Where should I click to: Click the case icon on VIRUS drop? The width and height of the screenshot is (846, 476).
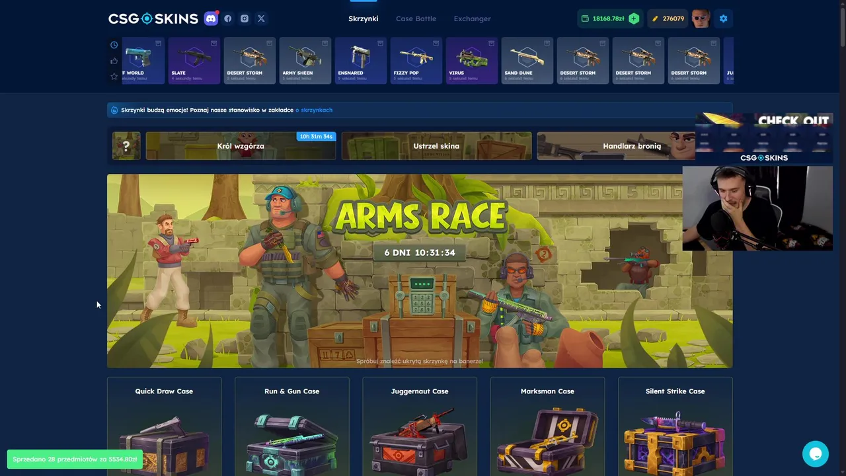(491, 43)
